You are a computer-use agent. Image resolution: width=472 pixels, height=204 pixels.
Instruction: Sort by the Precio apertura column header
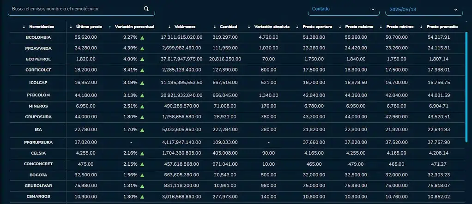click(x=318, y=27)
